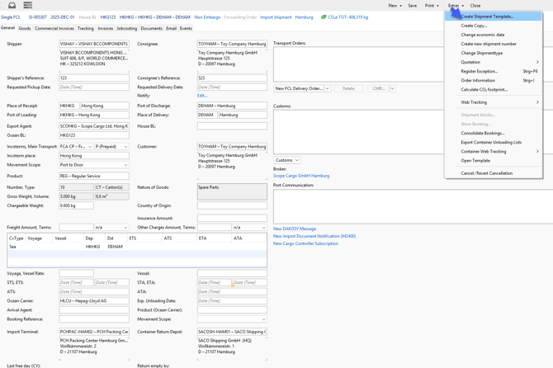This screenshot has height=368, width=553.
Task: Click the Shipper's Reference input field
Action: pyautogui.click(x=93, y=78)
